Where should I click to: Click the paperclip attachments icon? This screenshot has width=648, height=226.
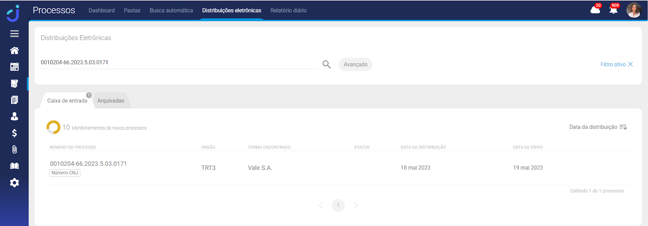(15, 150)
